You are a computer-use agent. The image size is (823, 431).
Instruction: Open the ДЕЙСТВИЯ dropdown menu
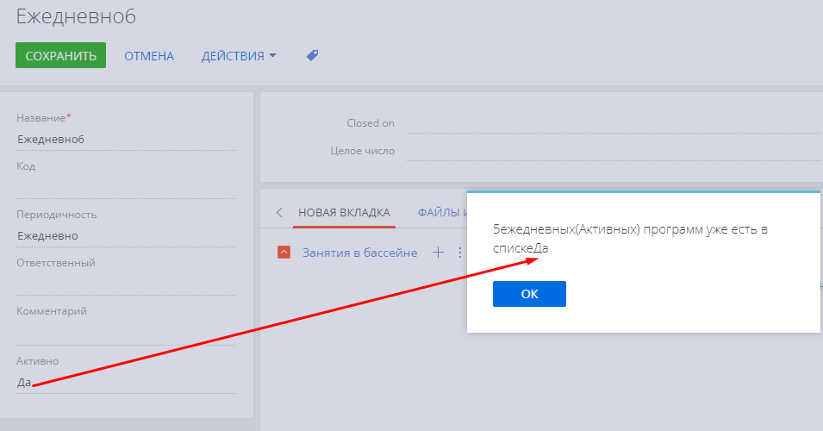239,56
